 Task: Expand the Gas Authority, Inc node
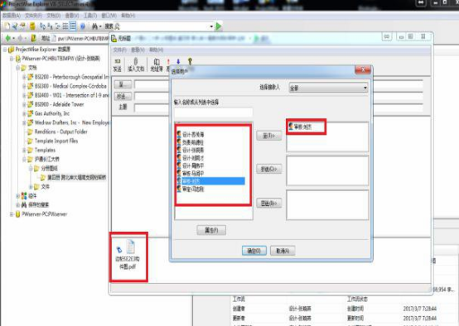pos(24,113)
